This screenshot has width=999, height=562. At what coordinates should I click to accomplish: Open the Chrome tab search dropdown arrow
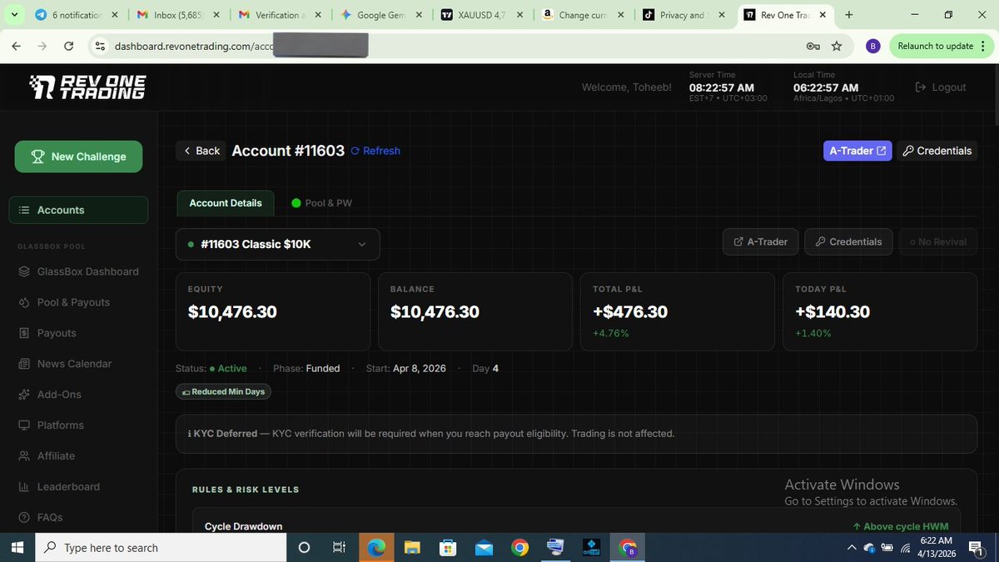[x=14, y=15]
